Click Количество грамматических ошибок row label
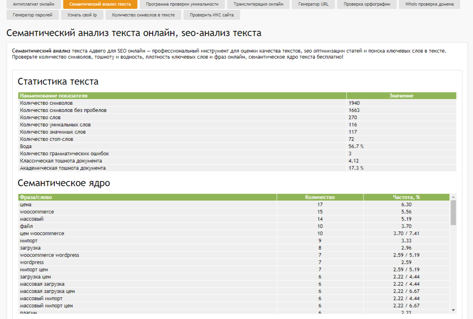 tap(65, 154)
